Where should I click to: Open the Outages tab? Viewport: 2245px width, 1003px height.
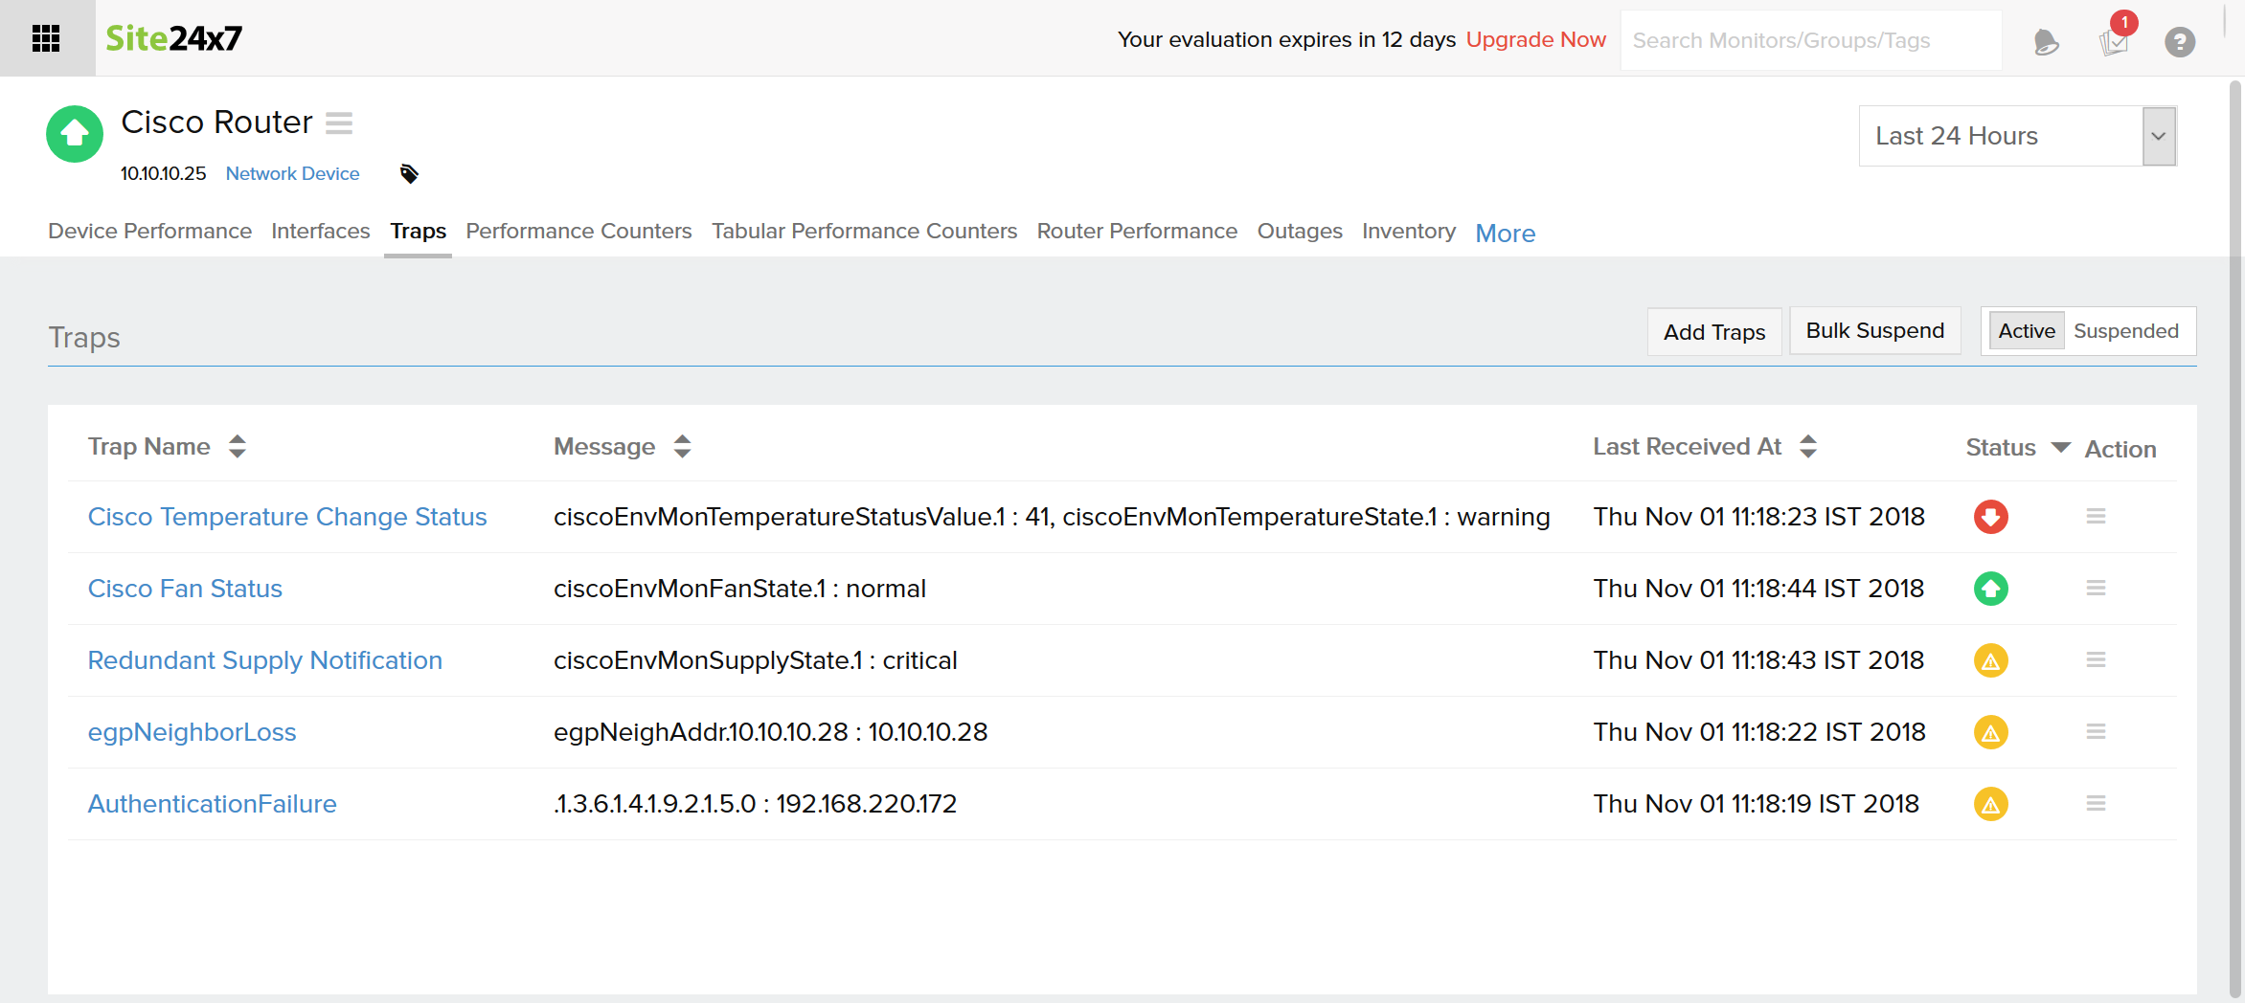1299,231
